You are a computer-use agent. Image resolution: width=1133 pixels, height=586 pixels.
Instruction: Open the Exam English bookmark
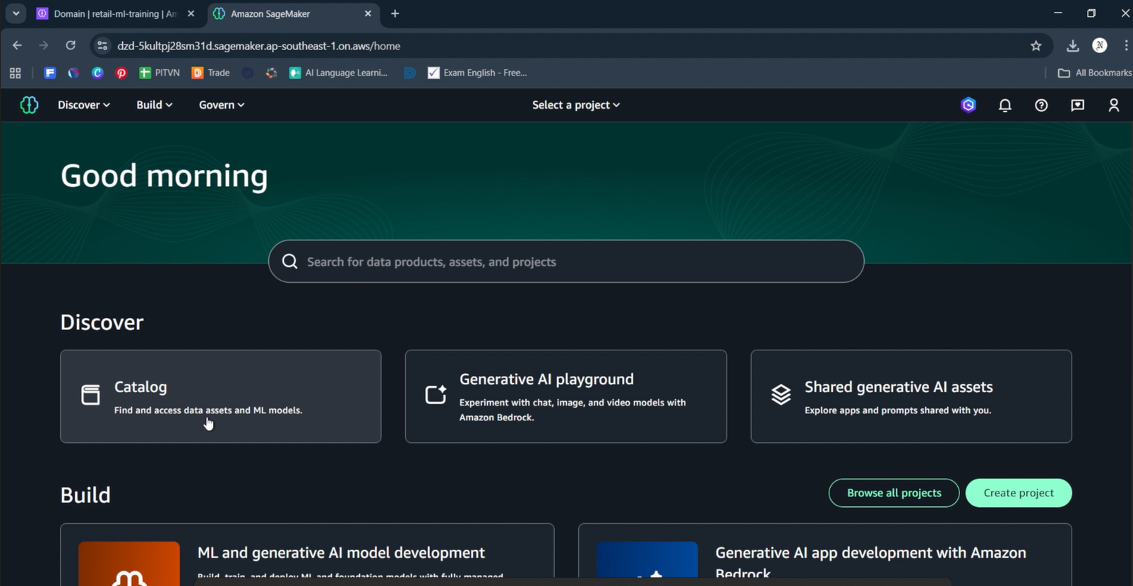[478, 73]
